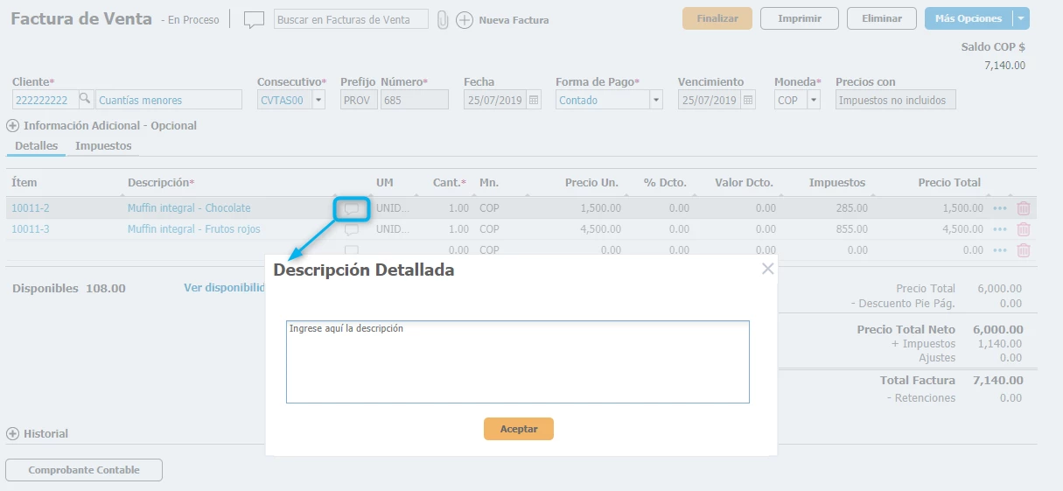
Task: Open the Moneda dropdown
Action: (814, 101)
